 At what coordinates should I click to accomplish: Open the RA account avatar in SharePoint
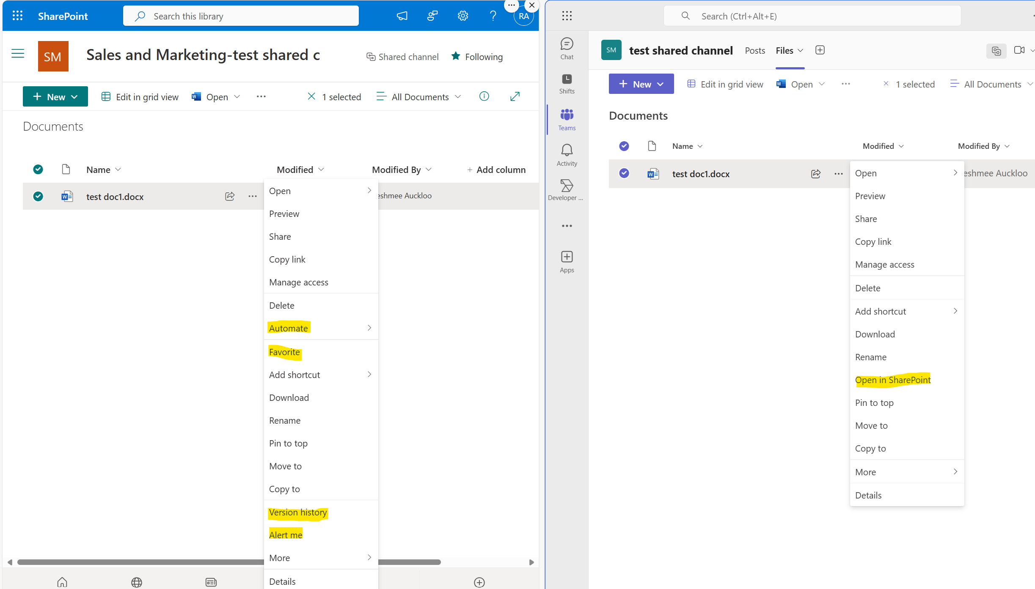(x=523, y=17)
